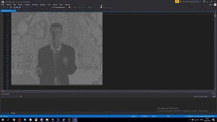217x122 pixels.
Task: Click the split editor handle above scrollbar
Action: [x=215, y=13]
